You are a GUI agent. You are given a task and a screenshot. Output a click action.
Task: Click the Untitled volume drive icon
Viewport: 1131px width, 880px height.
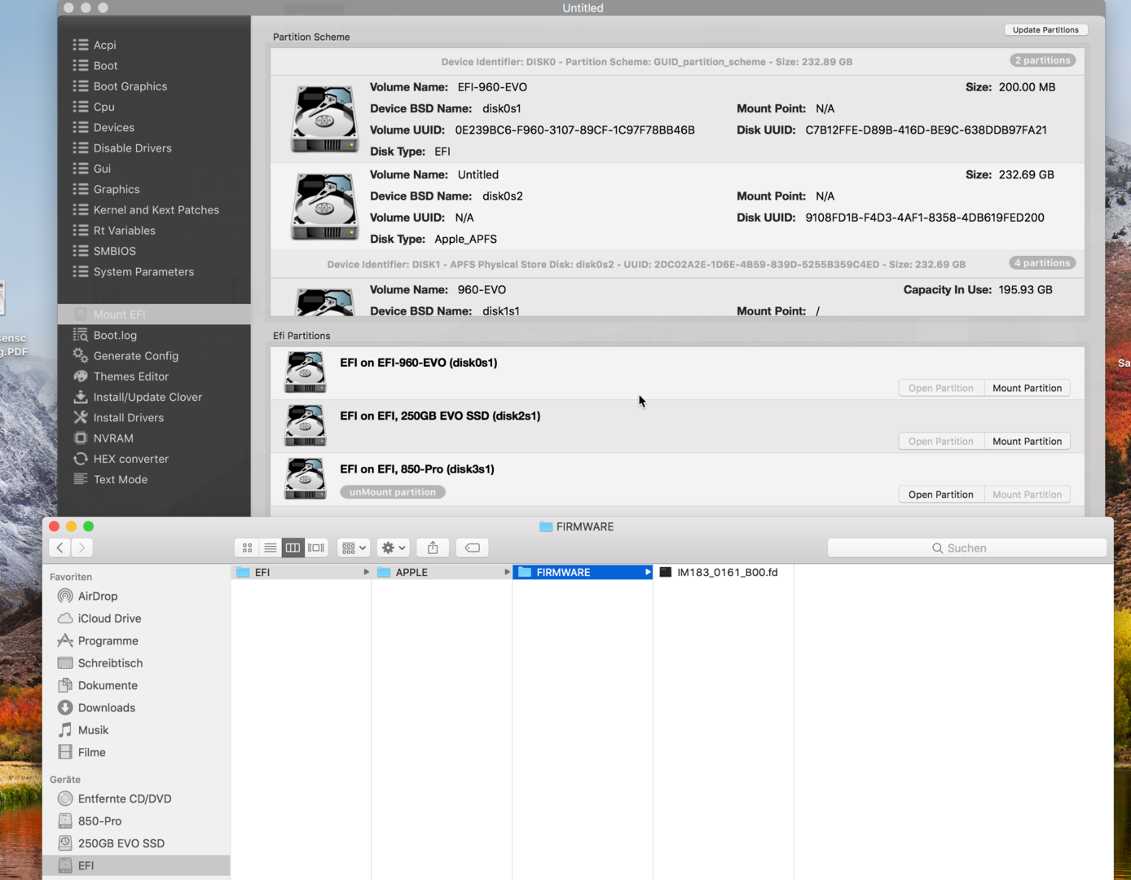click(324, 207)
